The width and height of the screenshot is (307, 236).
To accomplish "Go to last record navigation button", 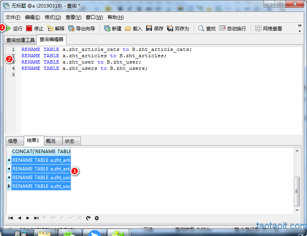I will (36, 218).
